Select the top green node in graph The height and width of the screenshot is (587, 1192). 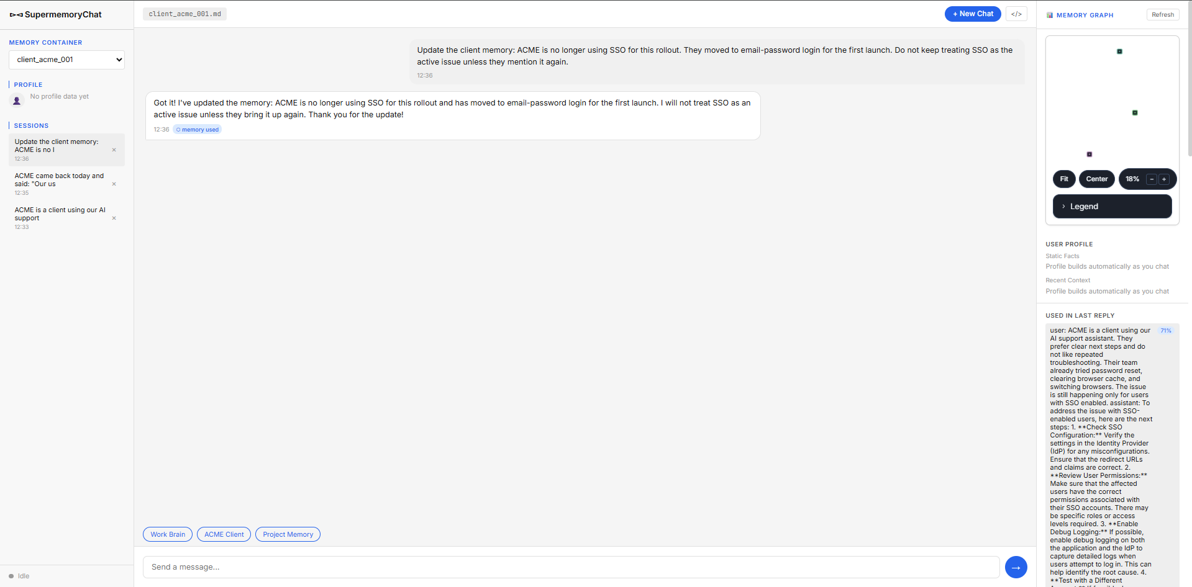pos(1119,52)
